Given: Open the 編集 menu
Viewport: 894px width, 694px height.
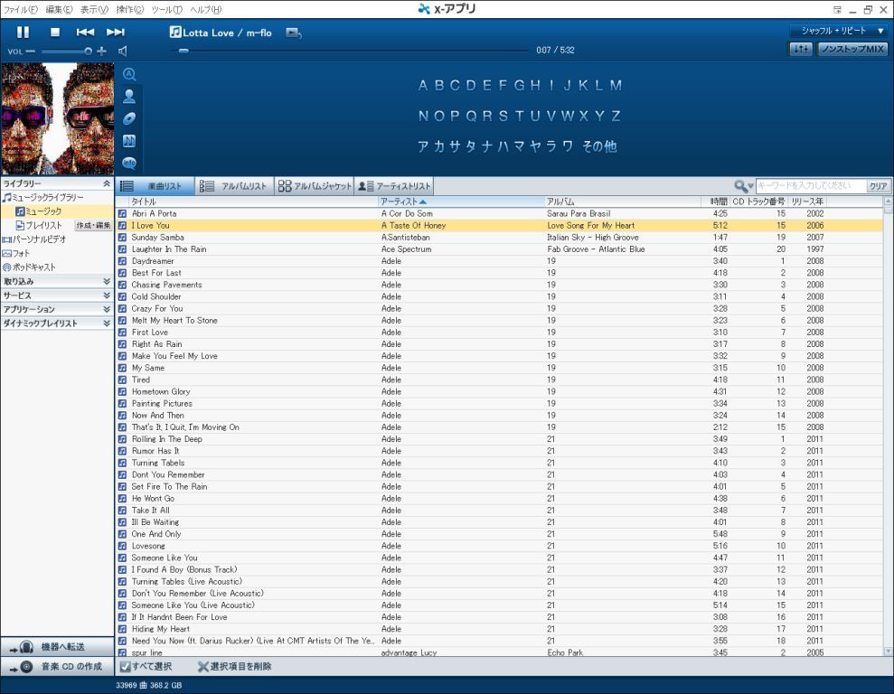Looking at the screenshot, I should (x=59, y=10).
